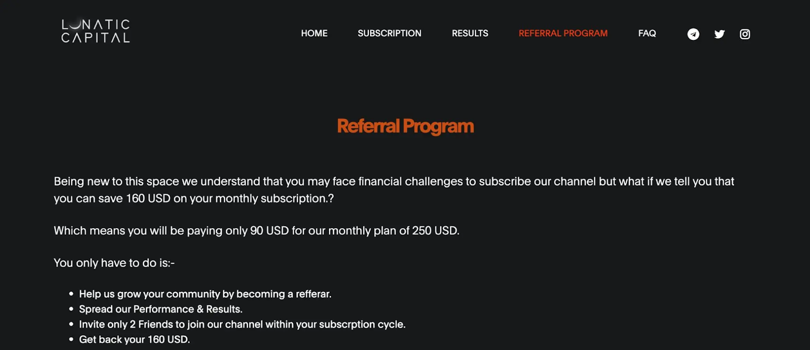810x350 pixels.
Task: Open Instagram via its camera icon
Action: tap(744, 34)
